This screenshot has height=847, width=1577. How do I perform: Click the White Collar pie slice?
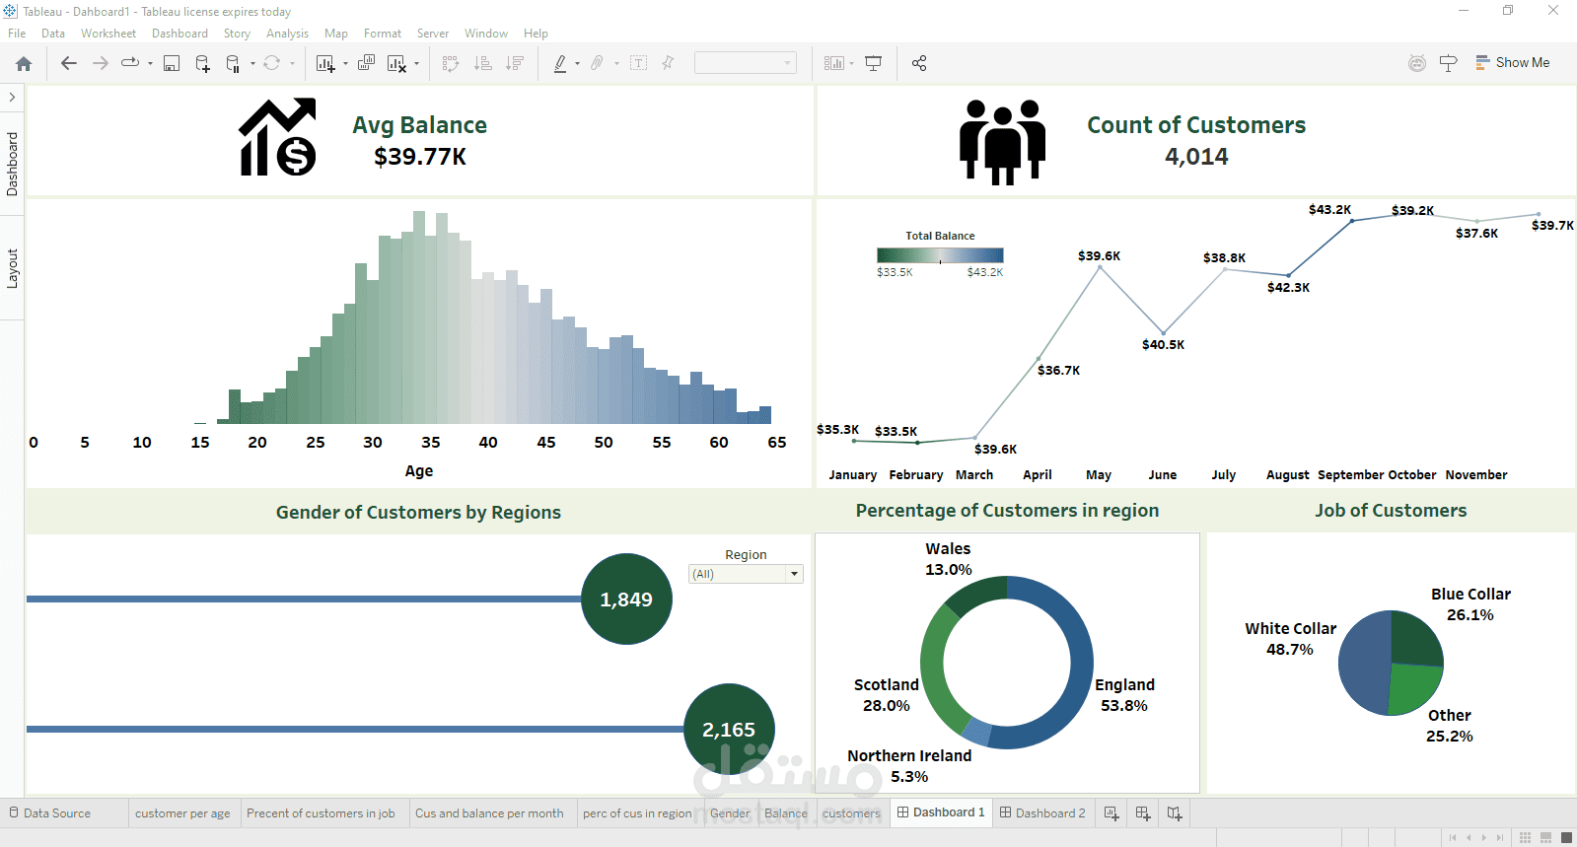coord(1363,663)
